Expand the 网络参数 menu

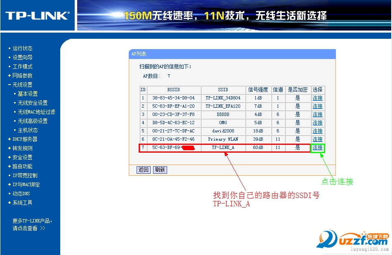(22, 76)
